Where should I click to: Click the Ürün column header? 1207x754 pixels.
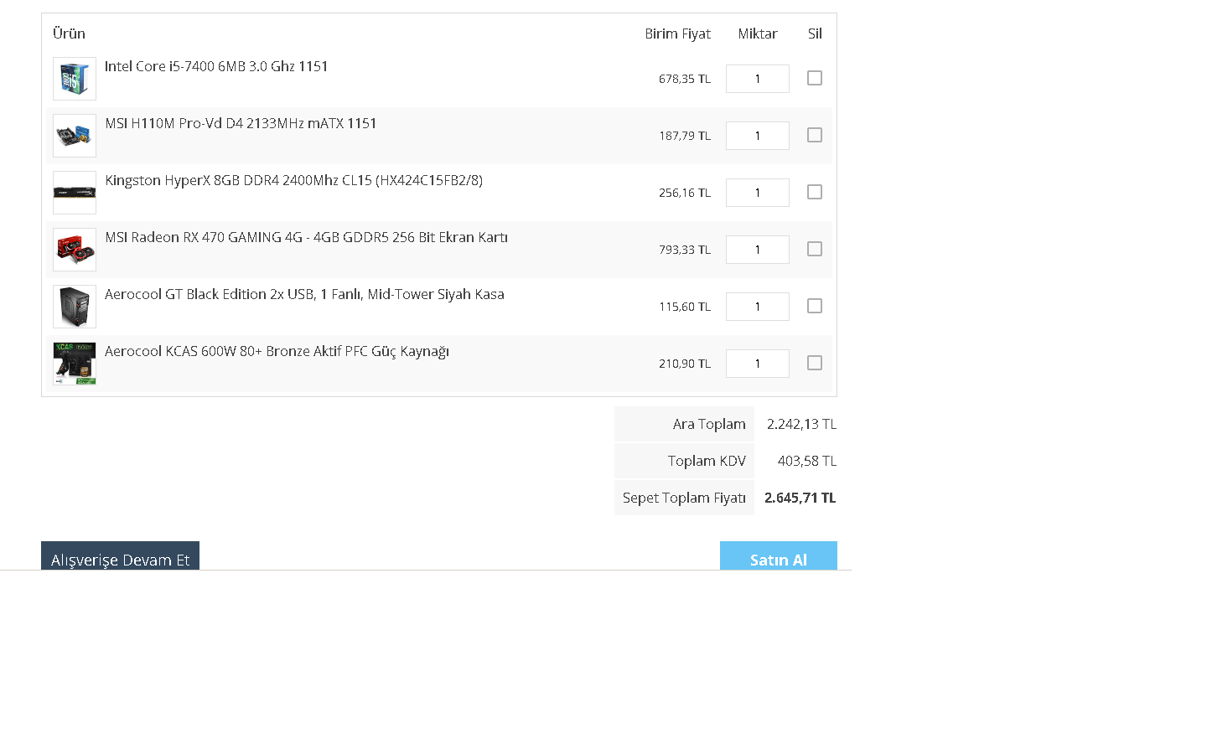coord(69,34)
